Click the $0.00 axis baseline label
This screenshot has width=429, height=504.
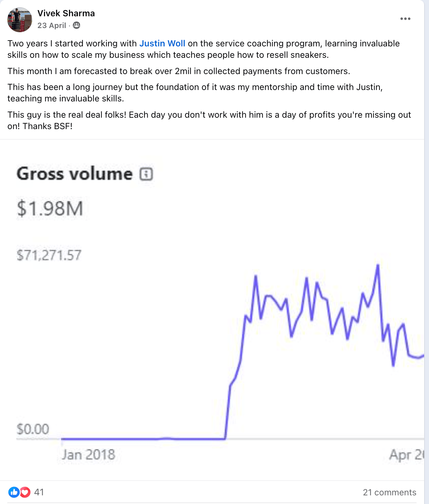(33, 429)
